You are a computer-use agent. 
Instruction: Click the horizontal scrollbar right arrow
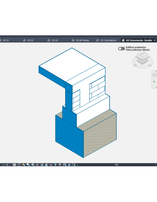(x=155, y=165)
